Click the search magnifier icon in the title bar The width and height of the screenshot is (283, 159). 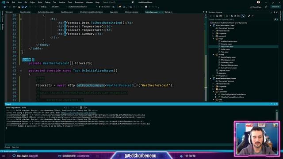(x=133, y=2)
